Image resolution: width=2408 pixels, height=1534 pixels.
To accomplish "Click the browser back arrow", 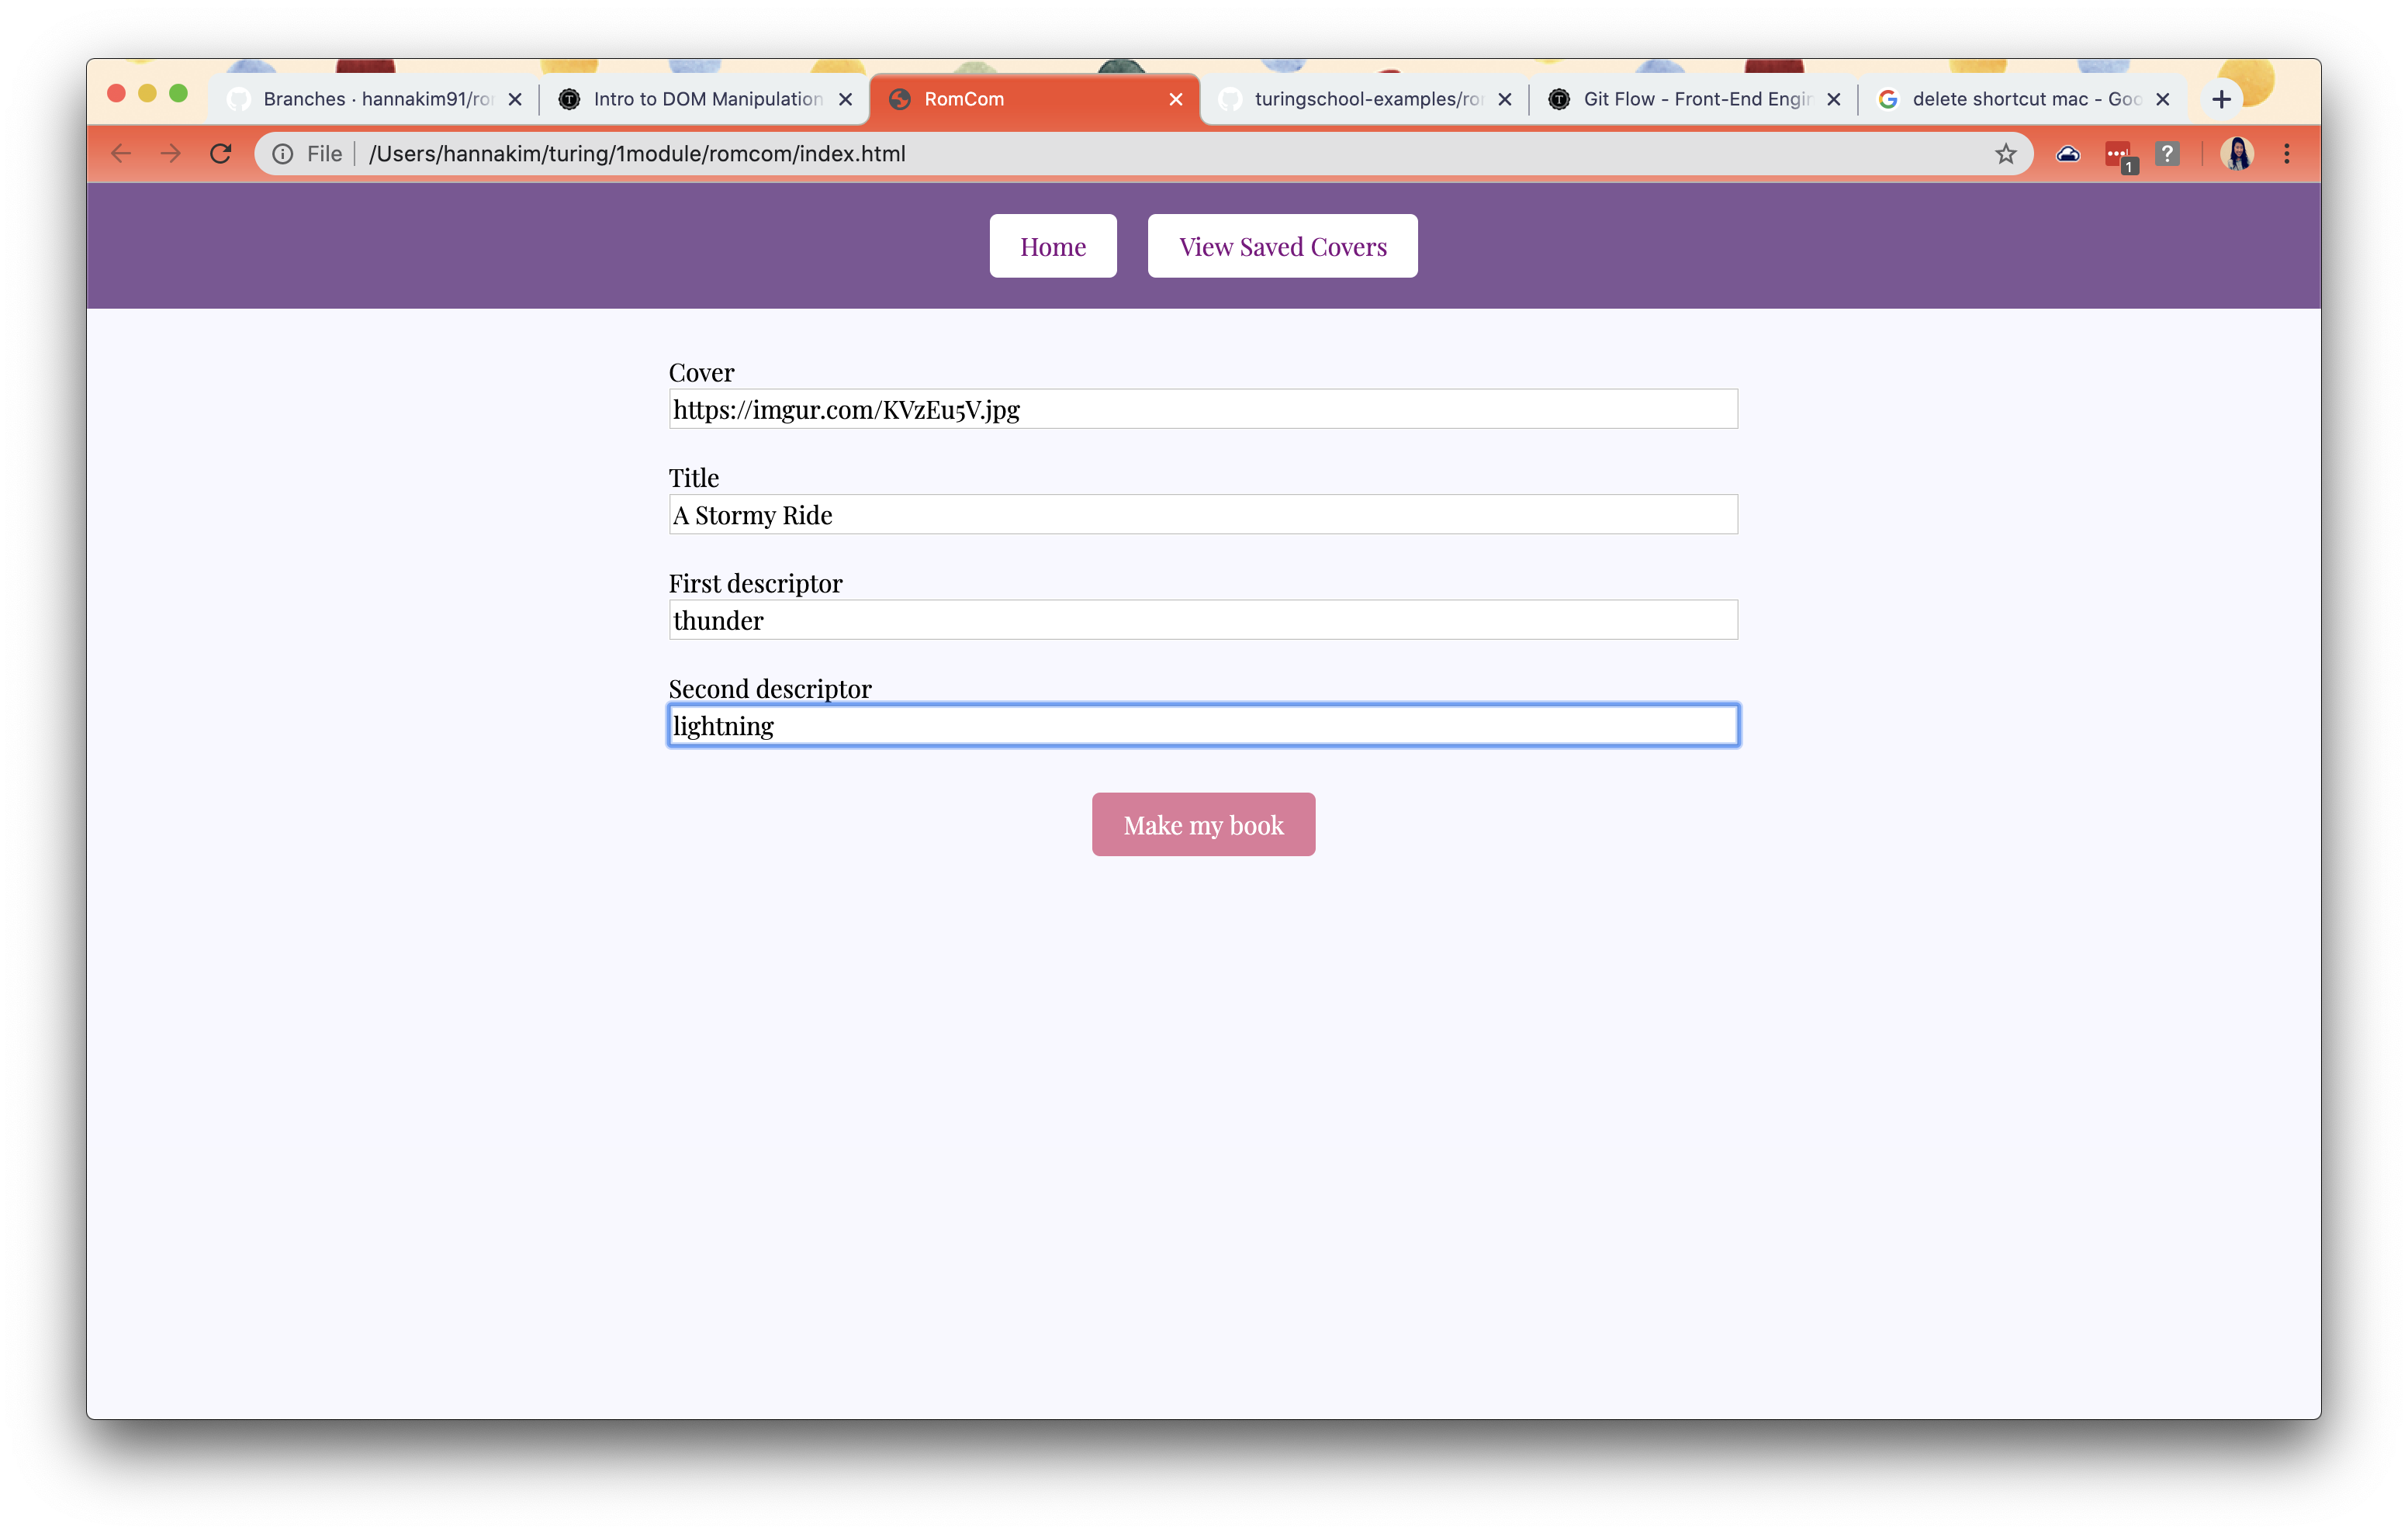I will tap(121, 154).
